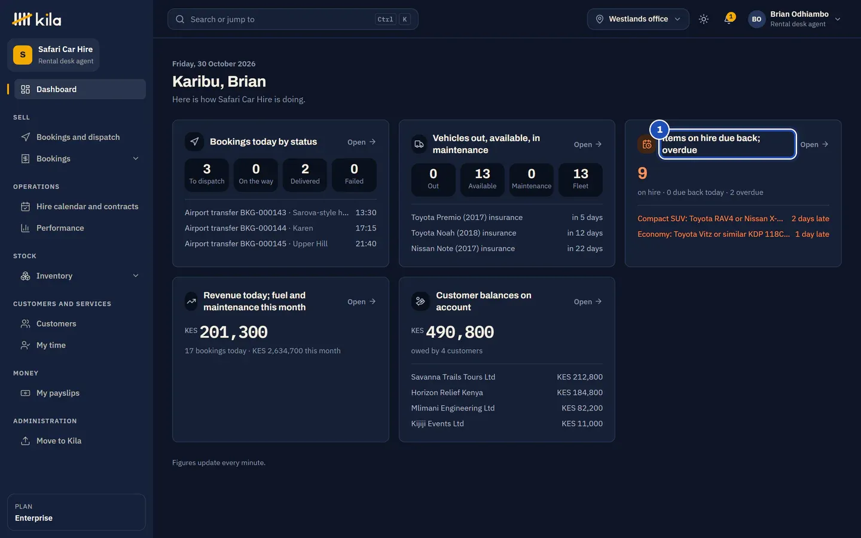The height and width of the screenshot is (538, 861).
Task: Open Bookings and dispatch in the sidebar
Action: pyautogui.click(x=80, y=137)
